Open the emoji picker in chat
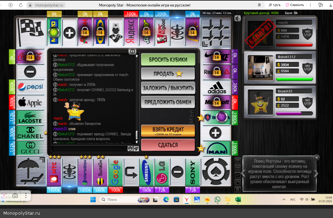Image resolution: width=333 pixels, height=218 pixels. coord(130,149)
